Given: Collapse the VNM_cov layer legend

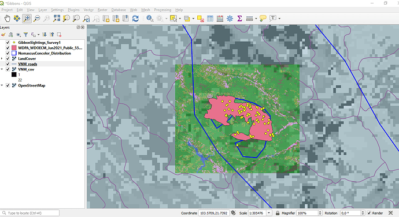Looking at the screenshot, I should pos(2,69).
